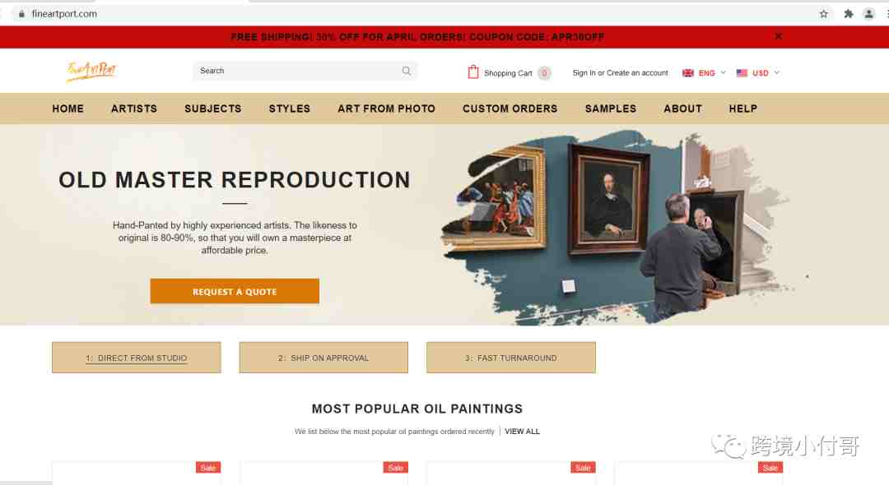
Task: Bookmark page with the star icon
Action: (824, 14)
